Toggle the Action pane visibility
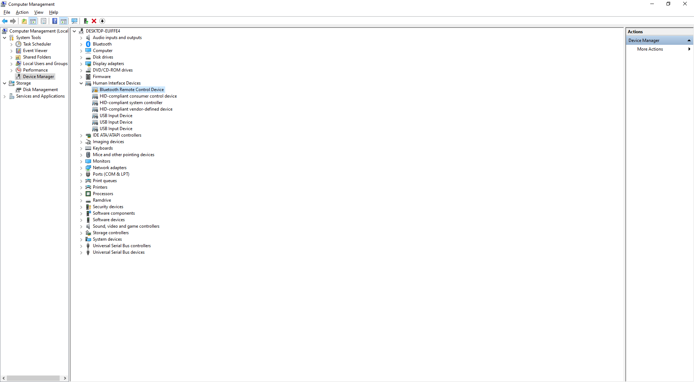The height and width of the screenshot is (382, 694). (64, 21)
